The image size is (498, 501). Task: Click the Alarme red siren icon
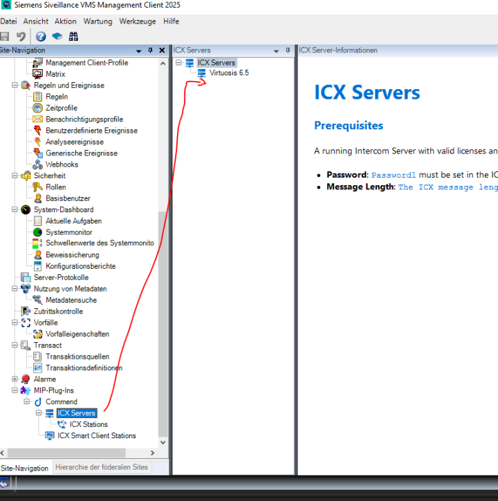point(26,379)
